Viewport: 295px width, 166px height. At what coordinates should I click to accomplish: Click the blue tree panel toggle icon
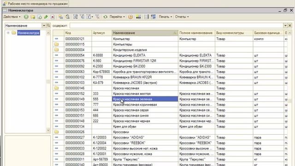153,17
